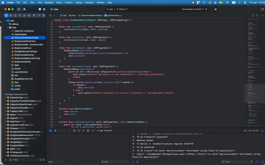Open the Report navigator
Viewport: 265px width, 165px height.
(44, 15)
